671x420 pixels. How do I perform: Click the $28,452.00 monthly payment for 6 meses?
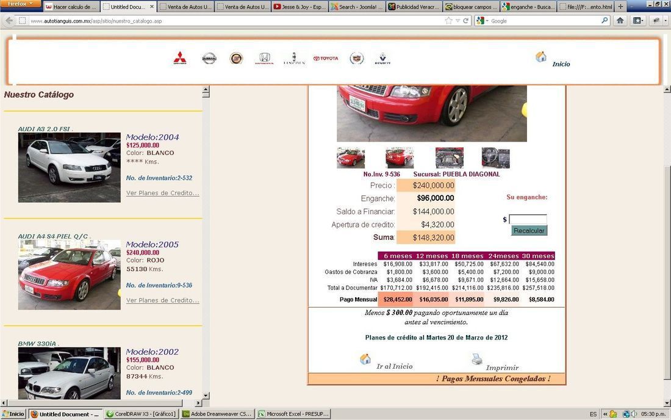(398, 300)
